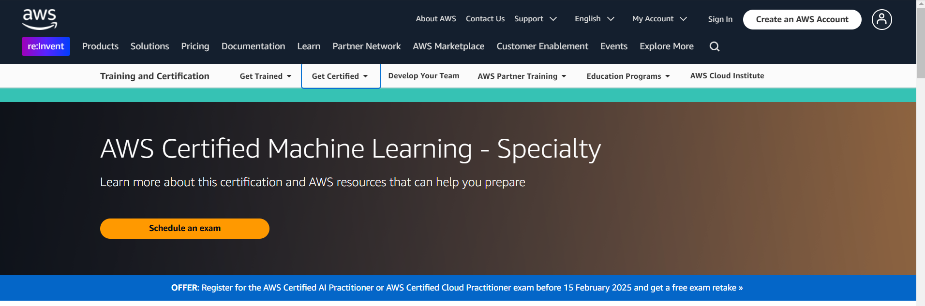Expand the Get Certified menu
The image size is (925, 306).
(341, 76)
